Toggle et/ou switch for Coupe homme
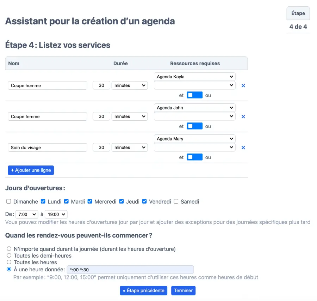 pyautogui.click(x=194, y=95)
